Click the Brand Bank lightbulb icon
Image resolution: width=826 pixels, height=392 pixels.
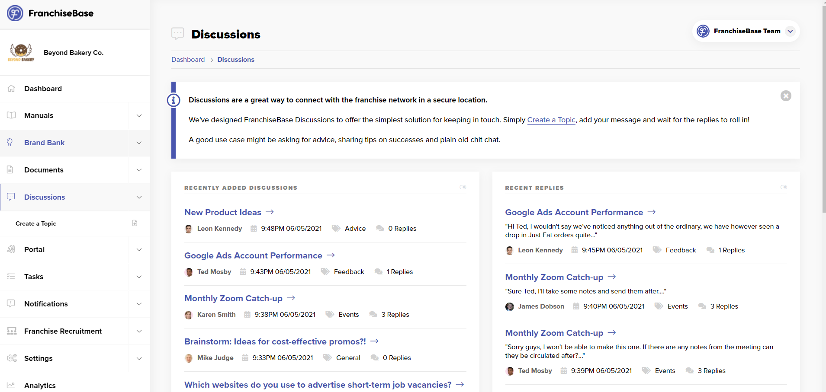coord(10,143)
